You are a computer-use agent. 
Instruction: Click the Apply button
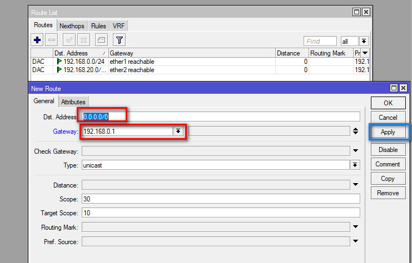click(x=388, y=132)
